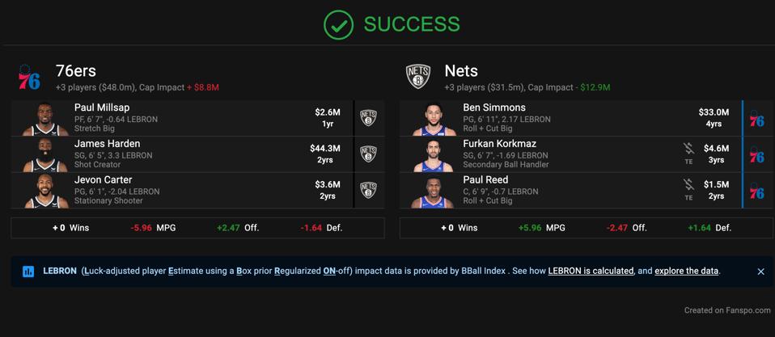Click the 76ers logo beside Ben Simmons

[757, 119]
